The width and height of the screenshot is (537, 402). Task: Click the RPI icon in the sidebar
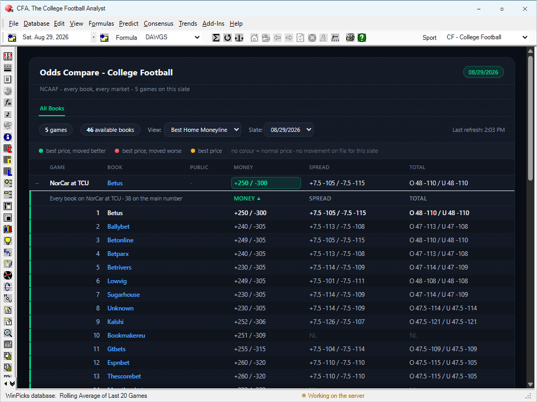[x=8, y=252]
